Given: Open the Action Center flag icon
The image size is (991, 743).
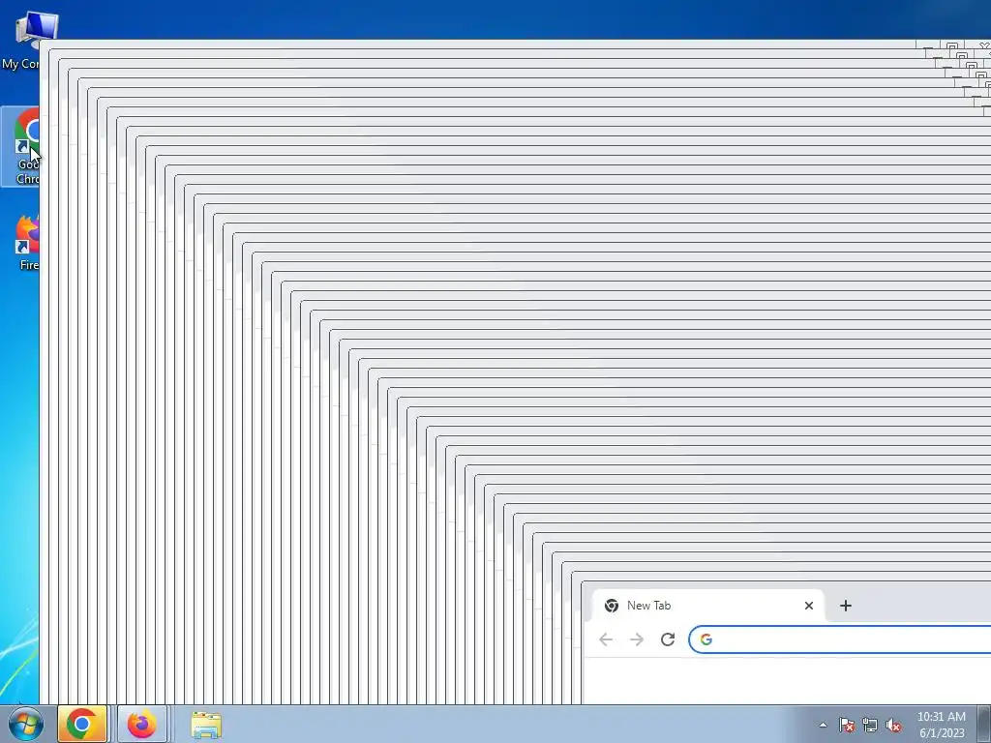Looking at the screenshot, I should click(x=847, y=725).
